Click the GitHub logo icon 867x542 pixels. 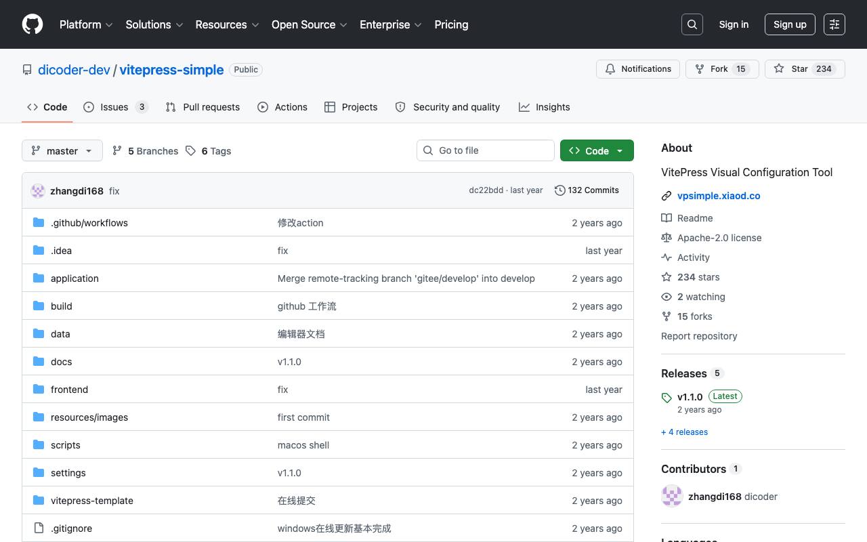(x=33, y=24)
